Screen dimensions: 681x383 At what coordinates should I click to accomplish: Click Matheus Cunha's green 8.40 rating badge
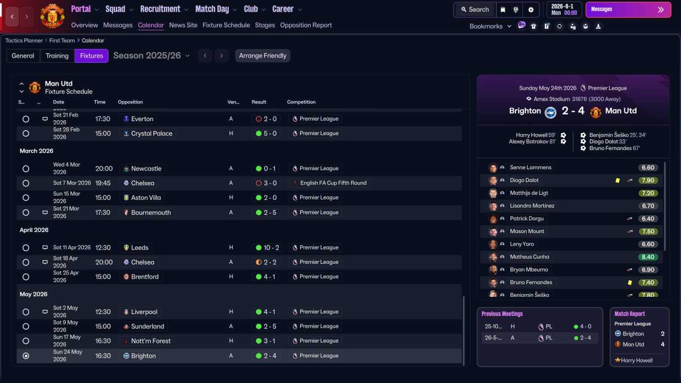pyautogui.click(x=648, y=257)
